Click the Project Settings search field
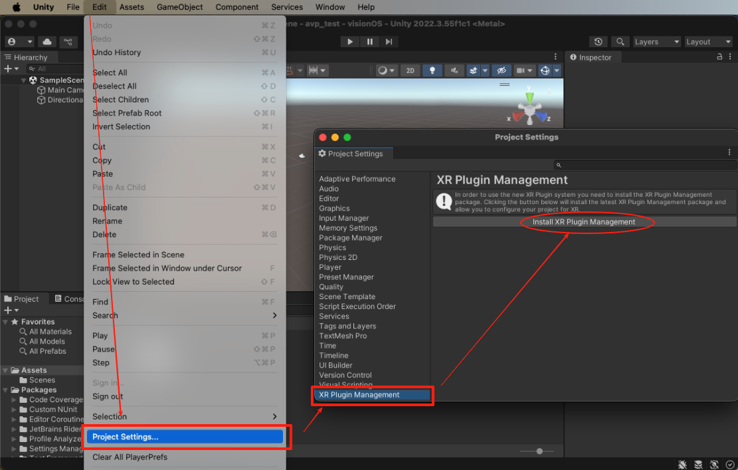The height and width of the screenshot is (470, 738). [645, 165]
